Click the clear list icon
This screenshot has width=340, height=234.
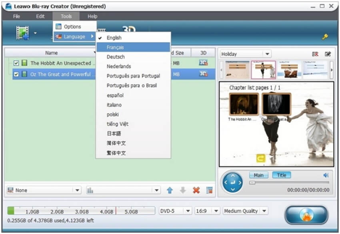(209, 190)
